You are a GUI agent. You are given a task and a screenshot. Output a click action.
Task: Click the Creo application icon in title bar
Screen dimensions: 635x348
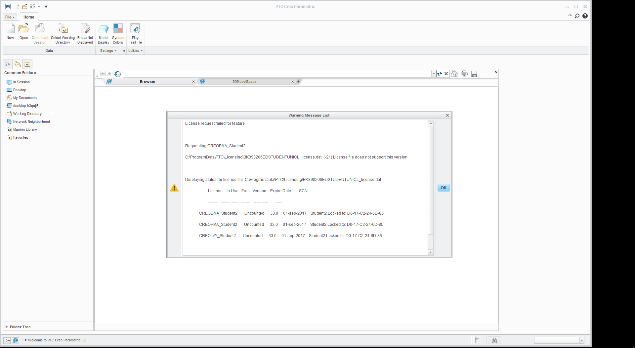pos(8,7)
